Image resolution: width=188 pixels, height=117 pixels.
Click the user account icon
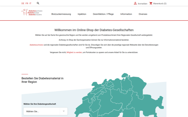click(135, 3)
